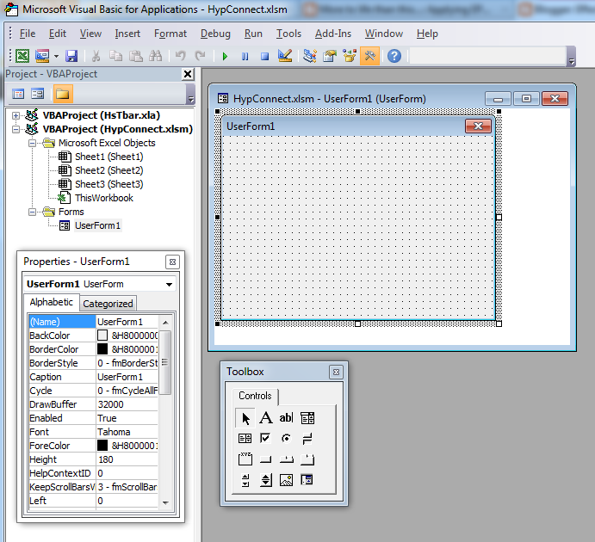Select the Label control in Toolbox
595x542 pixels.
(x=266, y=418)
